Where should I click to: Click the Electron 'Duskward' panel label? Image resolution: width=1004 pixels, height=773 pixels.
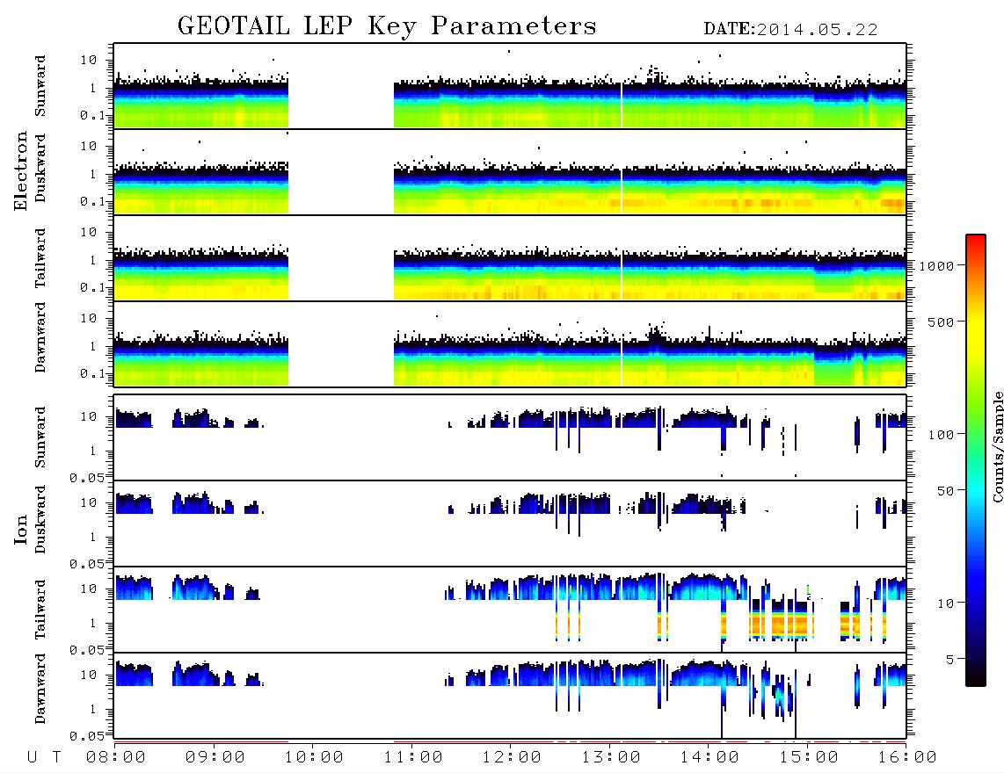tap(40, 168)
